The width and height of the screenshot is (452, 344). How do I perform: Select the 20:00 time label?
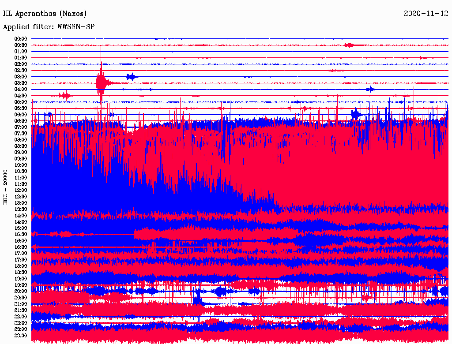(x=21, y=291)
